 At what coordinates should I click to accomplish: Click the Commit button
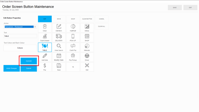29,61
